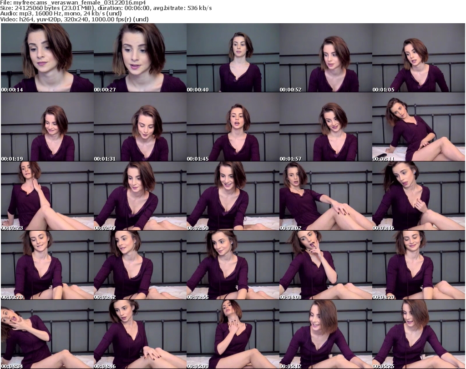Open the thumbnail marked 00:00:40
Viewport: 466px width, 369px height.
(x=233, y=58)
